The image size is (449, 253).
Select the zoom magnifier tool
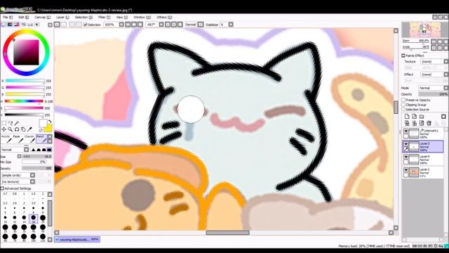coord(10,129)
